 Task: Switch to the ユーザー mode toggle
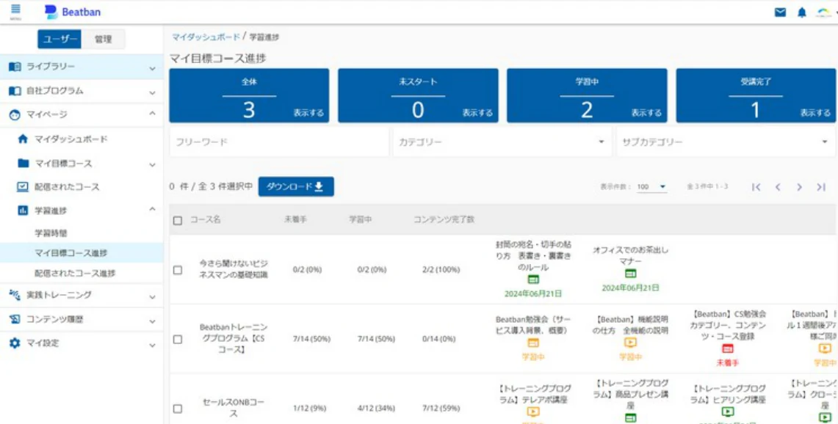59,39
